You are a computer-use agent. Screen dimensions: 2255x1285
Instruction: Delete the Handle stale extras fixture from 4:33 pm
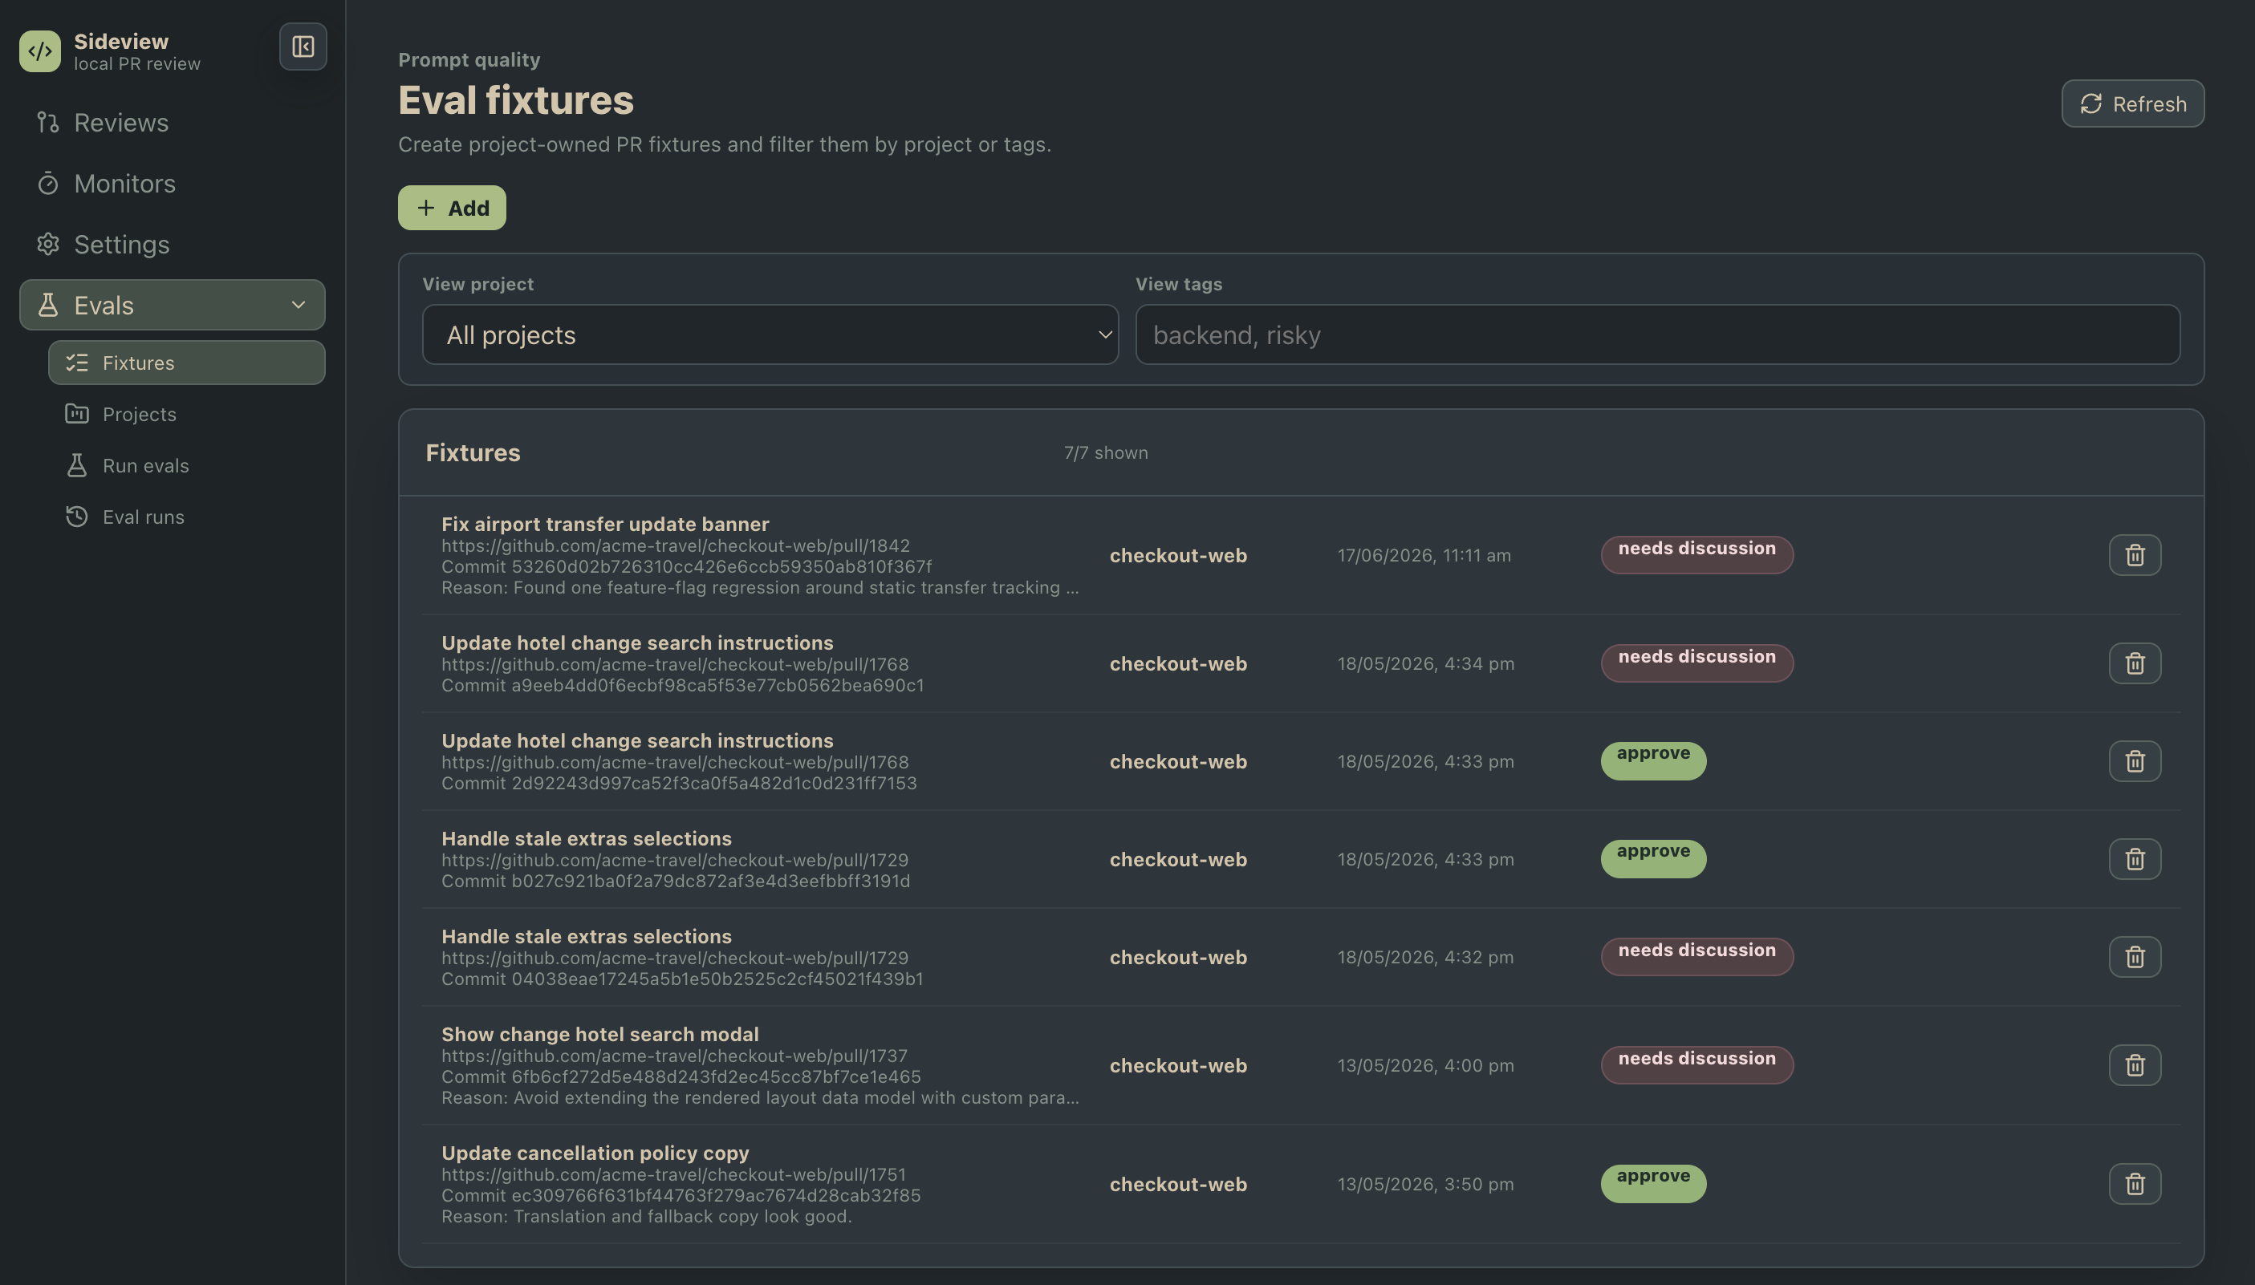point(2134,860)
